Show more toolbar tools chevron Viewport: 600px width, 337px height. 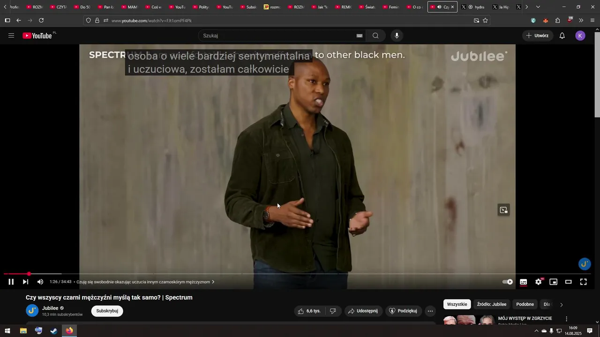coord(581,20)
